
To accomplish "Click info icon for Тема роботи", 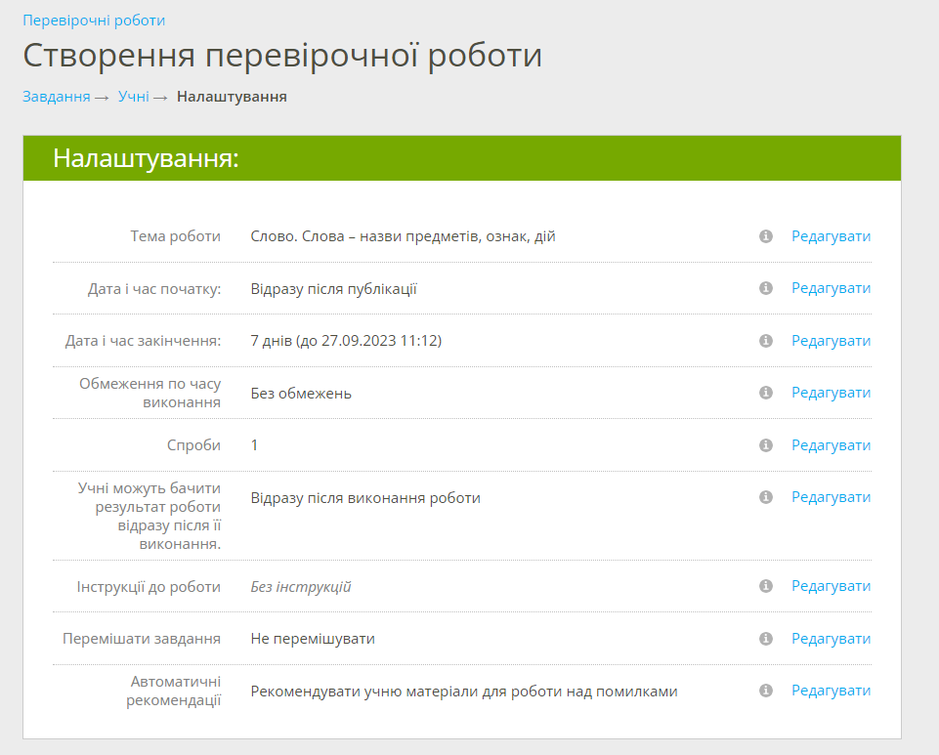I will [765, 236].
